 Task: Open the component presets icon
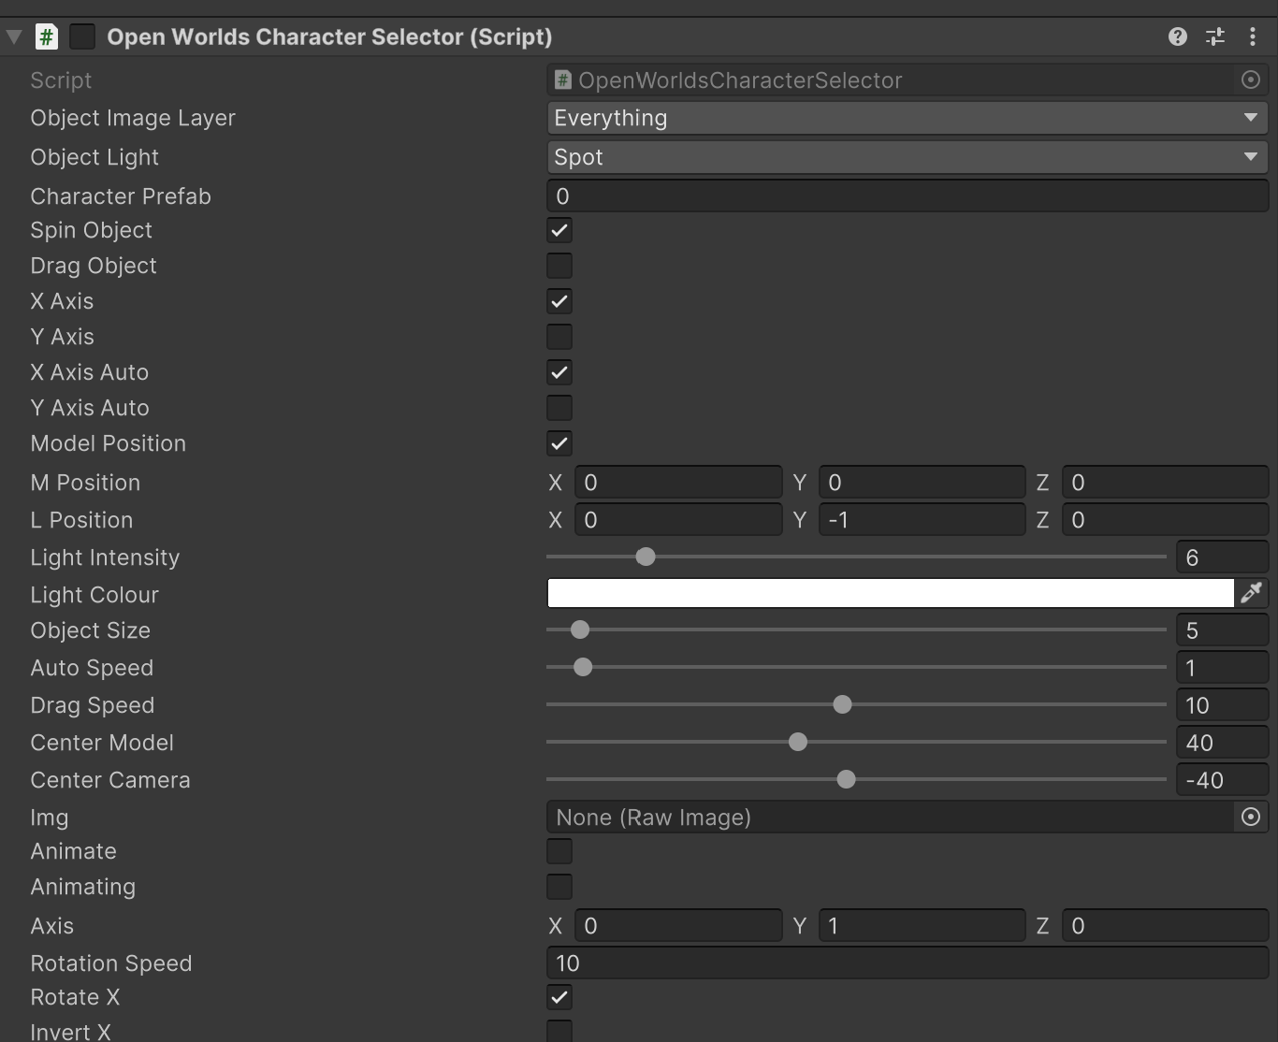(x=1215, y=36)
